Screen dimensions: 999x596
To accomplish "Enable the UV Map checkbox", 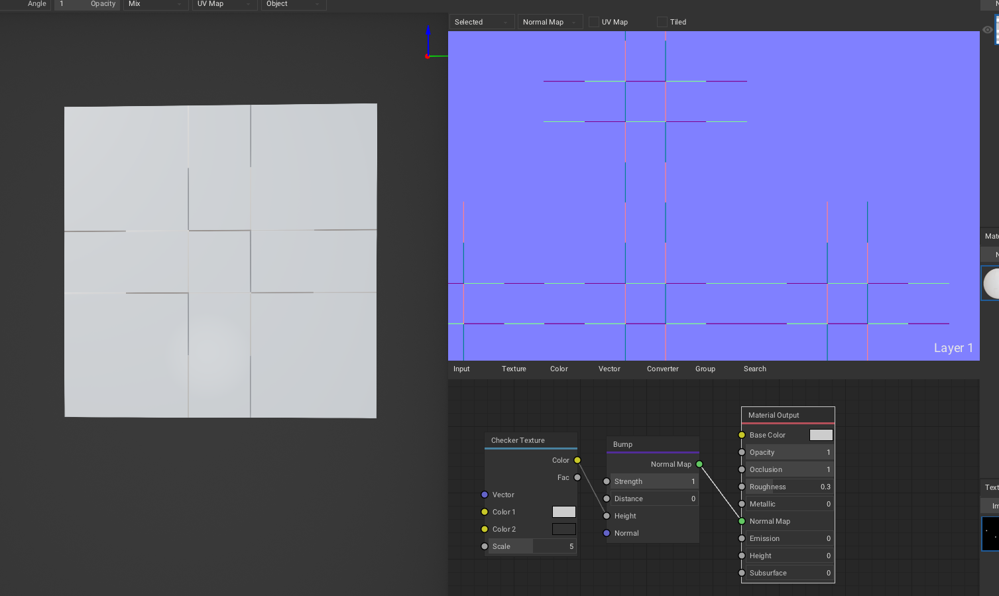I will point(593,21).
